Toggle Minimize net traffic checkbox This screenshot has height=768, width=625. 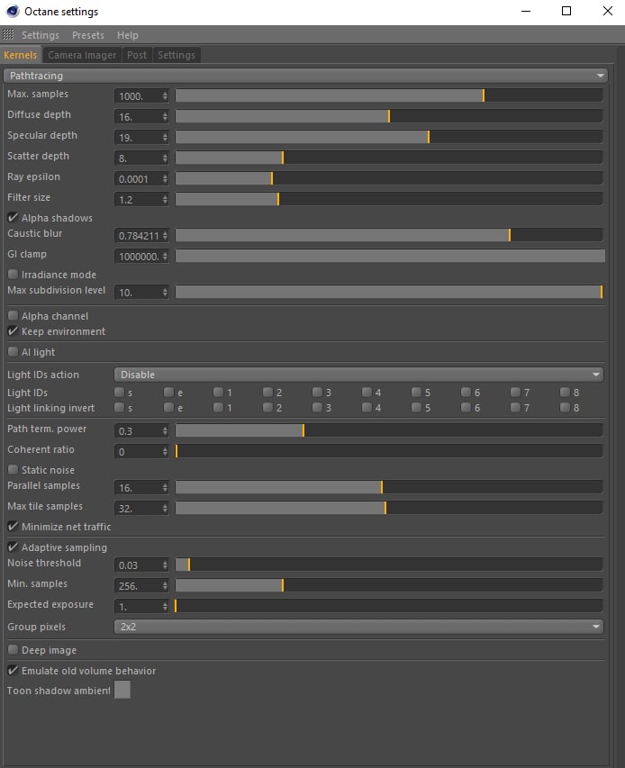[14, 527]
